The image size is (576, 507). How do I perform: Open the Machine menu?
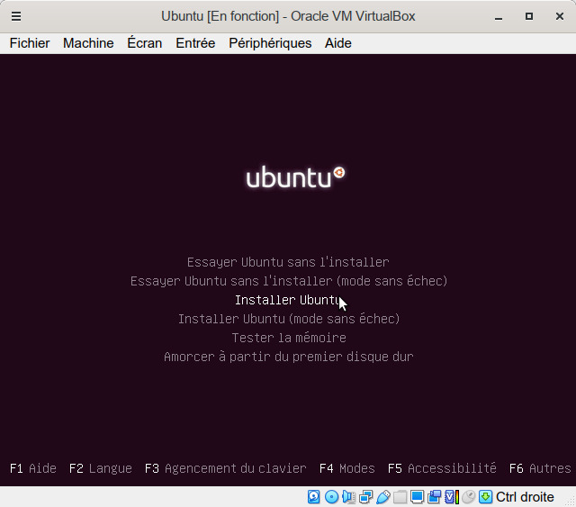point(88,43)
